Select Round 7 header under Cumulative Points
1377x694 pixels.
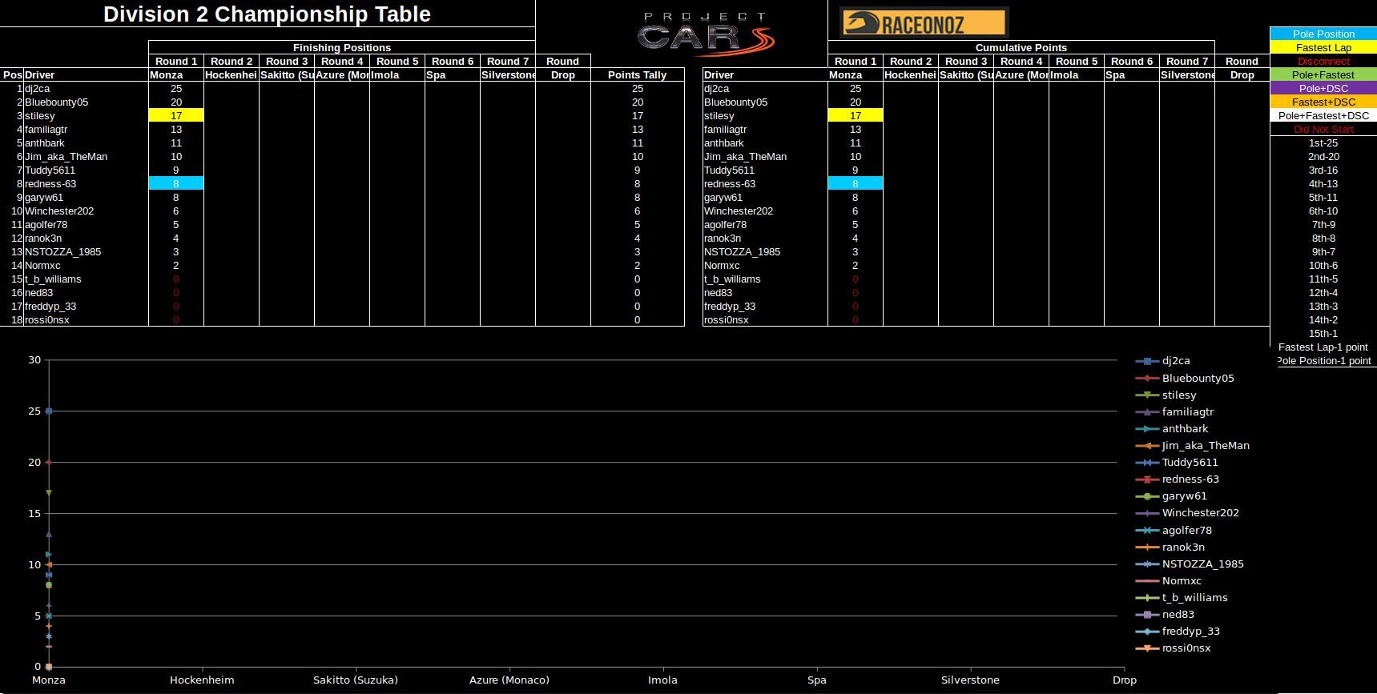pos(1187,61)
